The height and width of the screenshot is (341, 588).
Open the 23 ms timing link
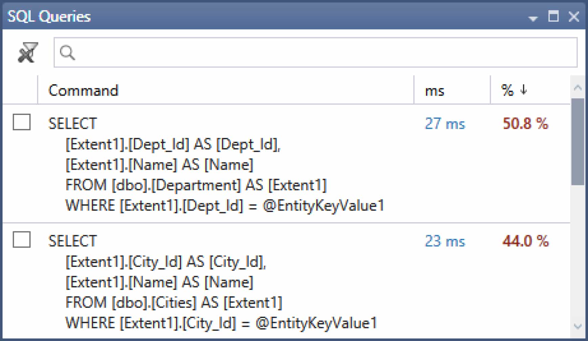444,241
